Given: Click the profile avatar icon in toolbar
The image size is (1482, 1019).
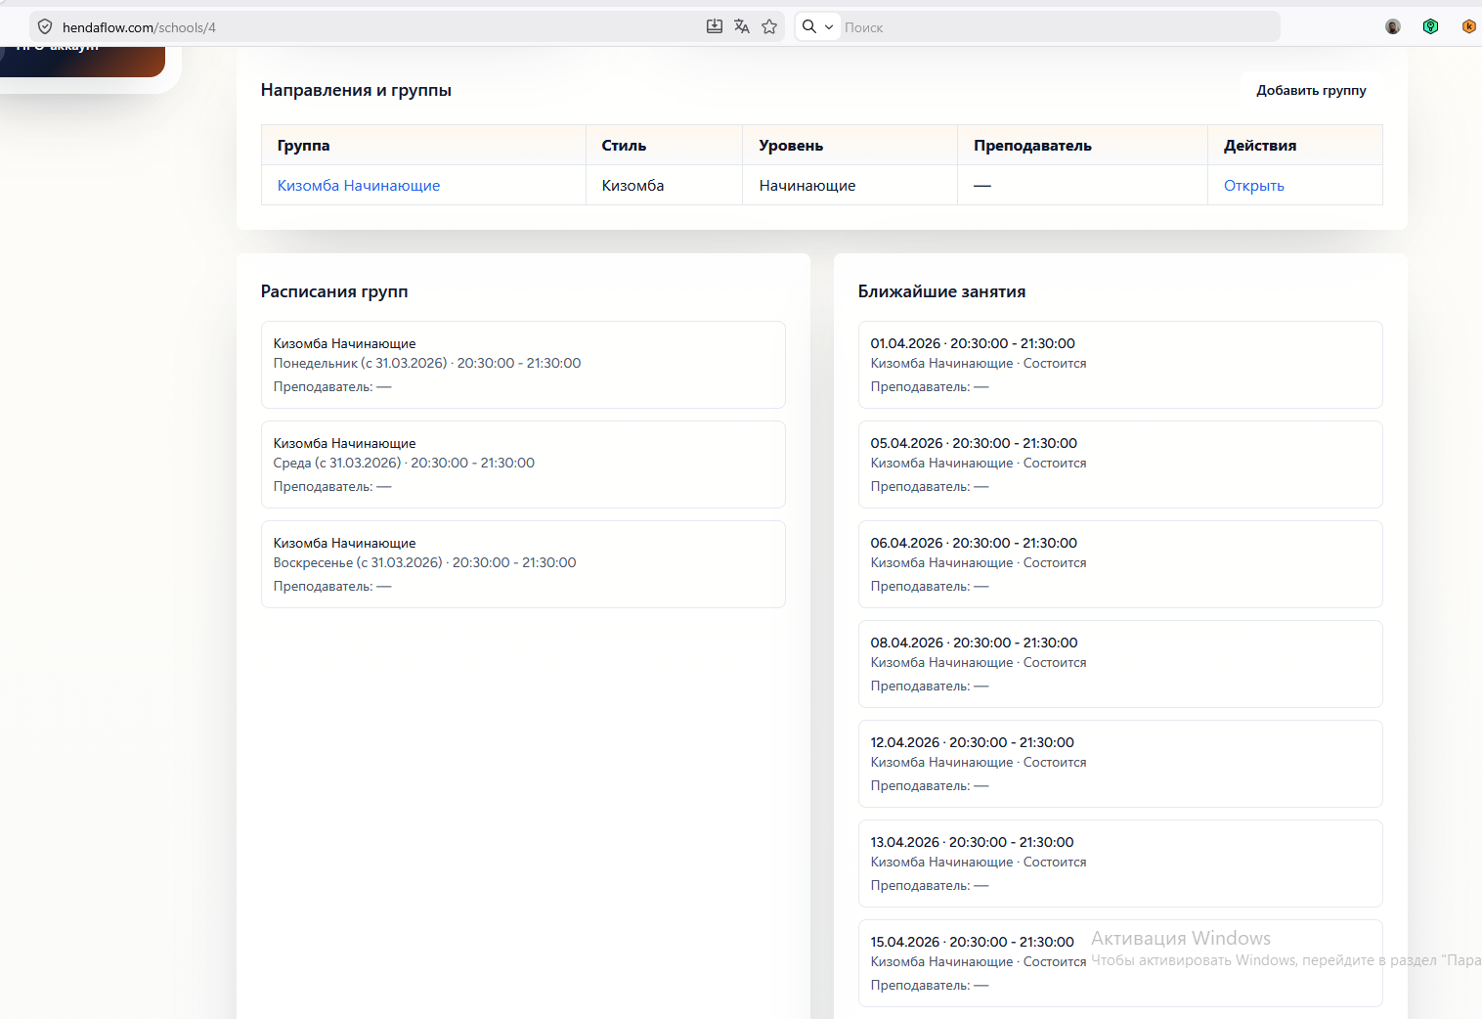Looking at the screenshot, I should (x=1393, y=26).
